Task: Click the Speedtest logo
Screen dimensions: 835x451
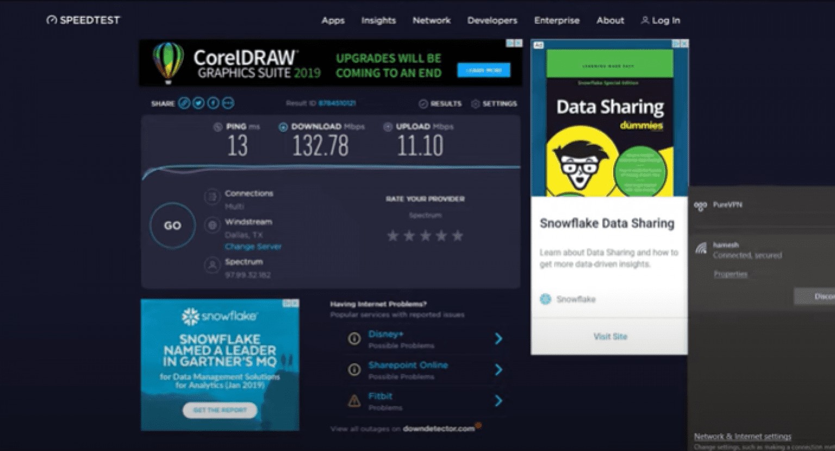Action: [83, 20]
